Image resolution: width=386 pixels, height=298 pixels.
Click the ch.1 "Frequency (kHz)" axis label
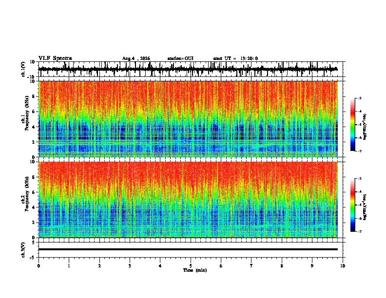[27, 113]
